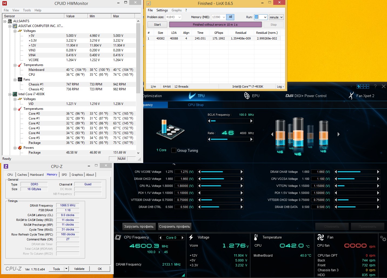Lower the CPU Ratio with the left arrow
Image resolution: width=387 pixels, height=278 pixels.
pyautogui.click(x=209, y=139)
